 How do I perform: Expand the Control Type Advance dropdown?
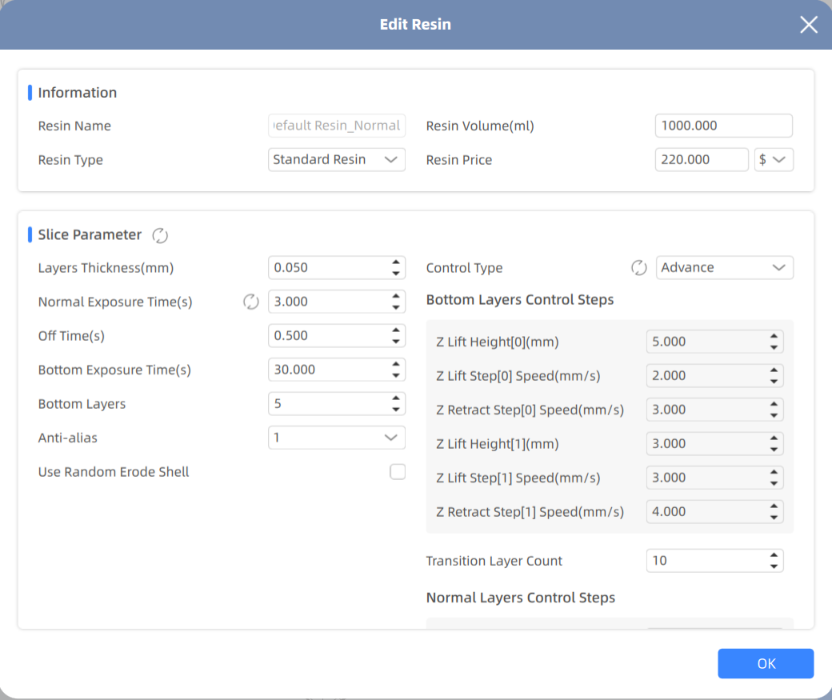(x=725, y=268)
